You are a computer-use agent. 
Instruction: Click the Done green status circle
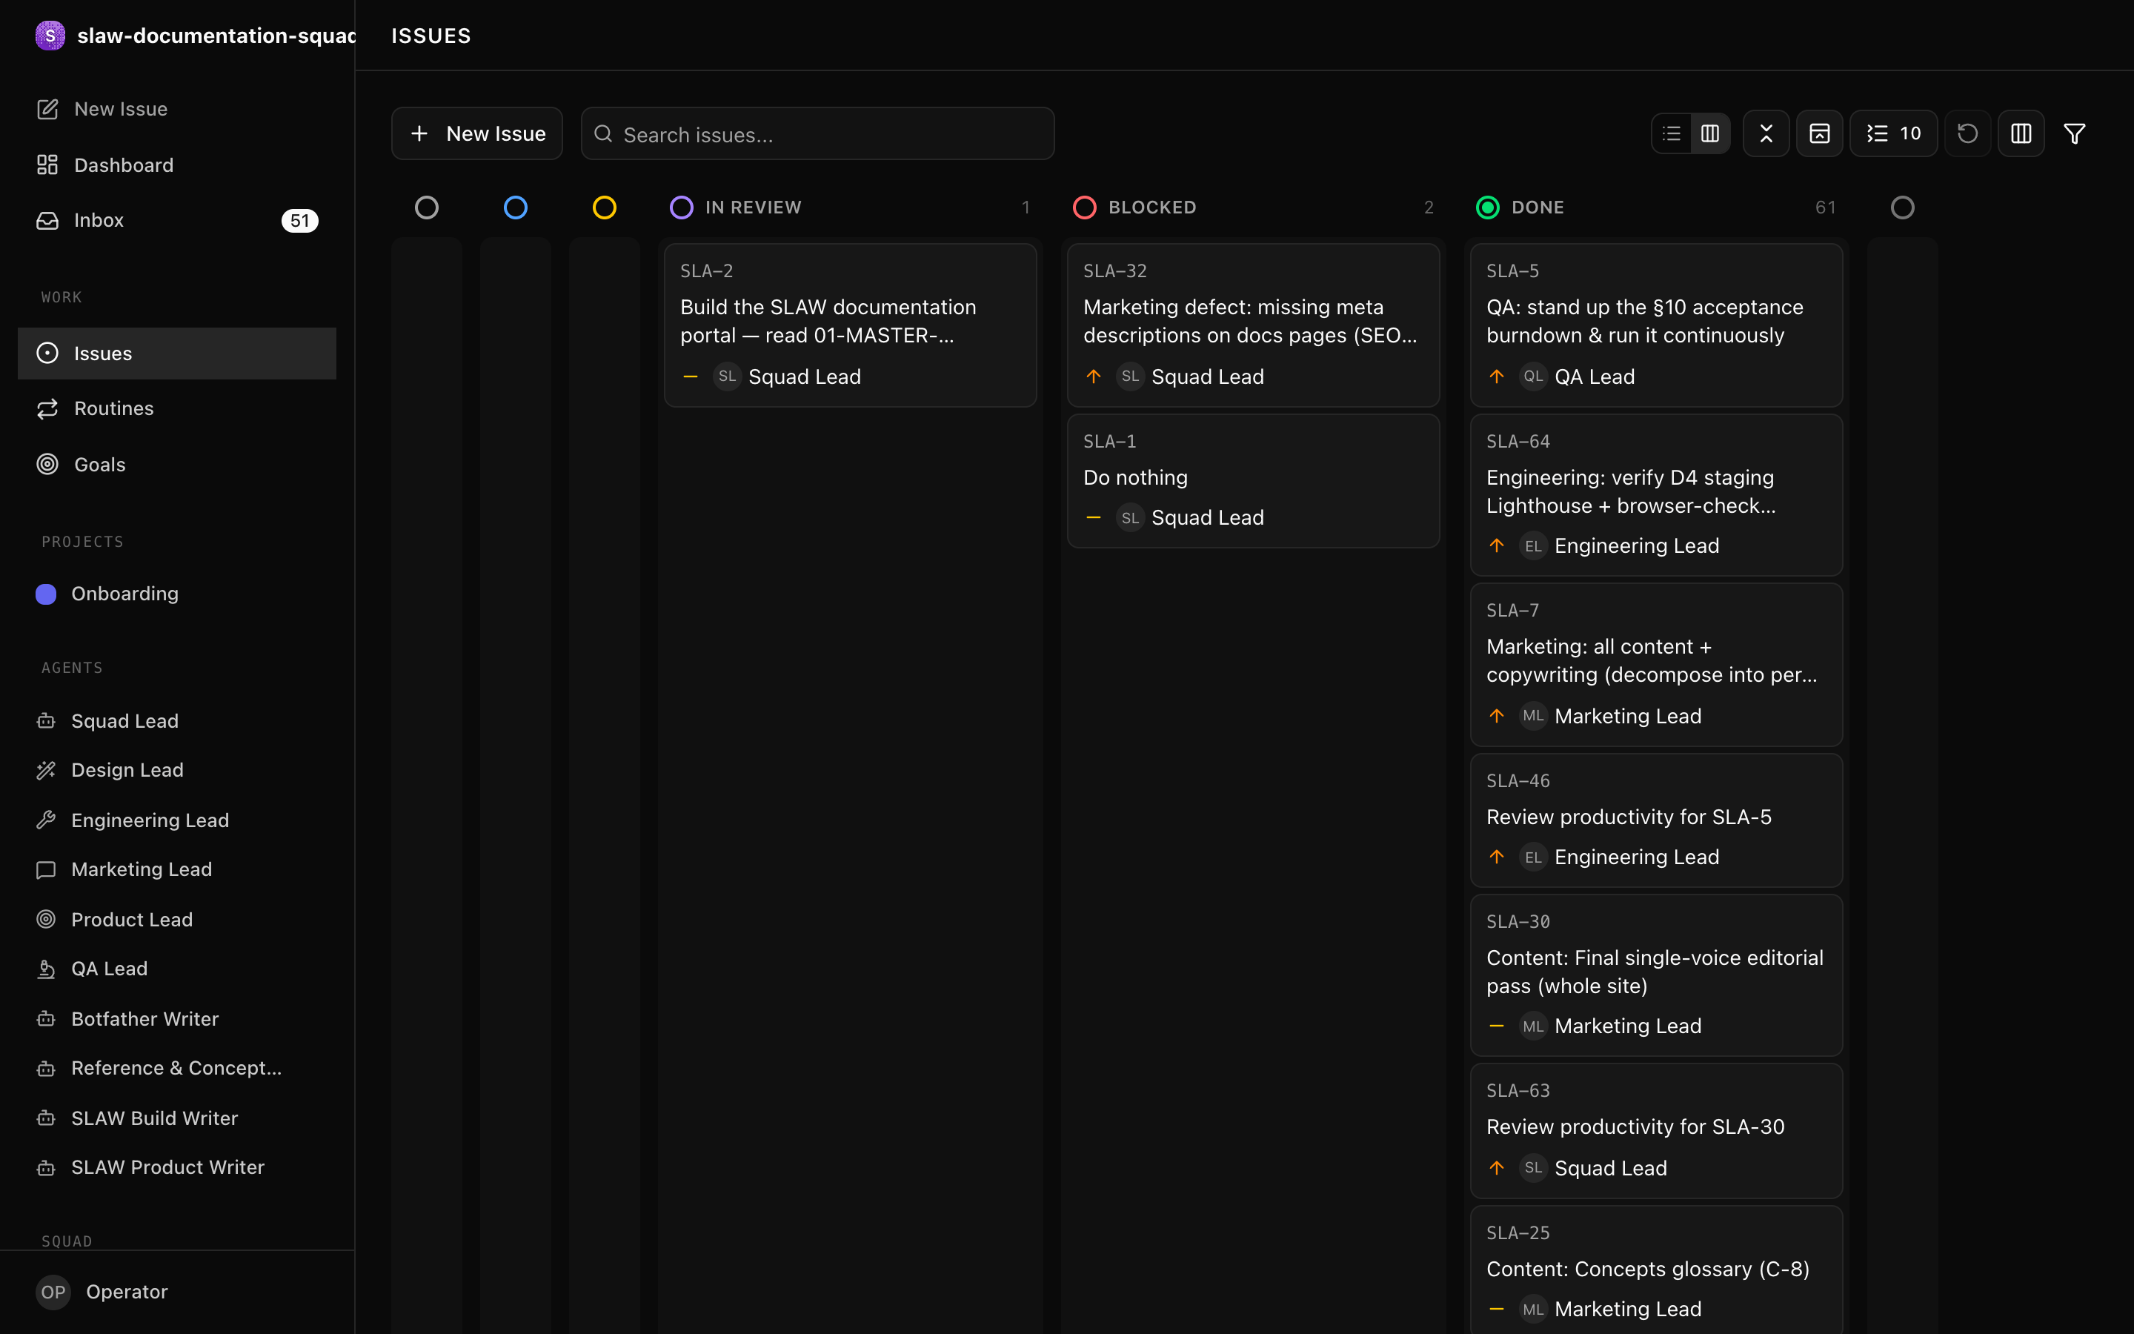(1488, 208)
